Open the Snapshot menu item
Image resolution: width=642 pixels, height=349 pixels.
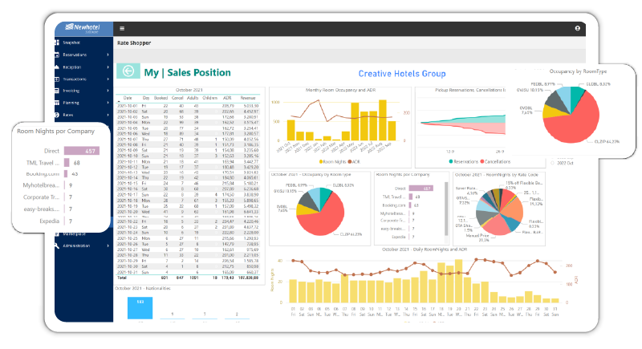[x=71, y=43]
